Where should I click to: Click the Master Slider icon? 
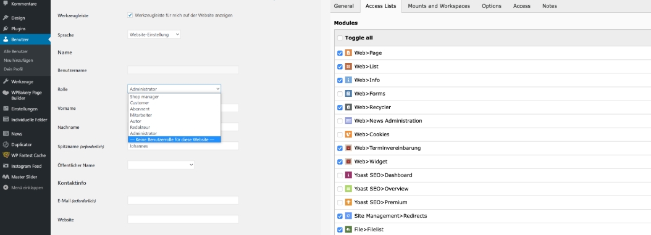coord(6,177)
